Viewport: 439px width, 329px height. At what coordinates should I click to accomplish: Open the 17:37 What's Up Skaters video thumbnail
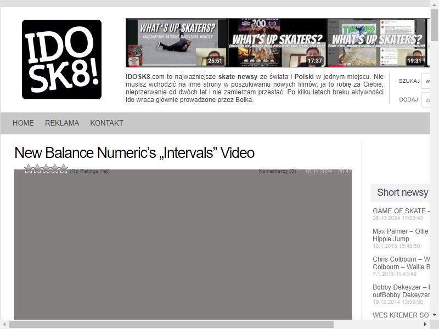pos(277,43)
